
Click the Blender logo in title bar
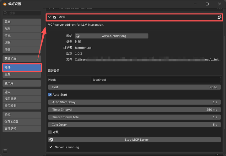tap(4, 4)
